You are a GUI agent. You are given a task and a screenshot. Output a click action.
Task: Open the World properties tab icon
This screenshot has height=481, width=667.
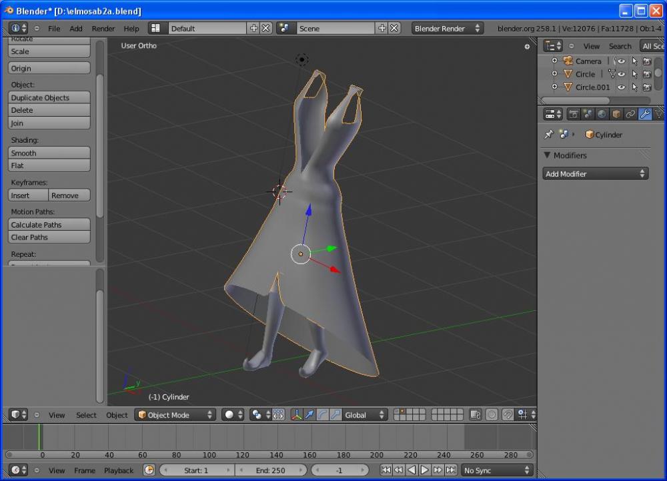click(602, 114)
